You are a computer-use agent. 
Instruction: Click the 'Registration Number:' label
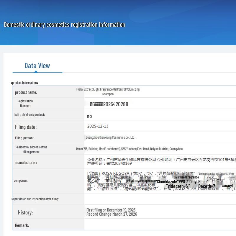(25, 104)
